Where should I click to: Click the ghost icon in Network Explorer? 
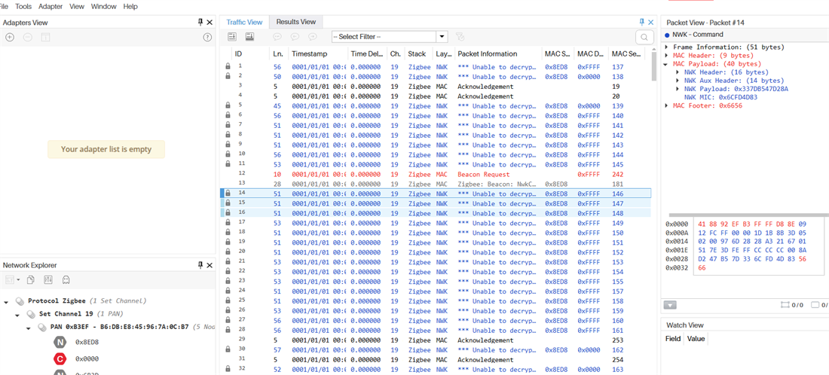click(66, 279)
